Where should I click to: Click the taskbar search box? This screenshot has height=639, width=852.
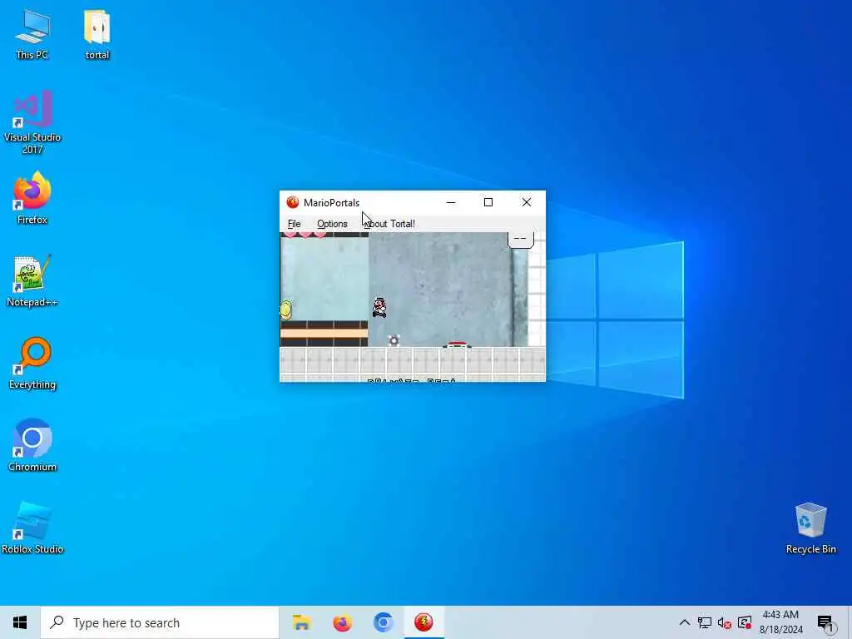click(160, 622)
